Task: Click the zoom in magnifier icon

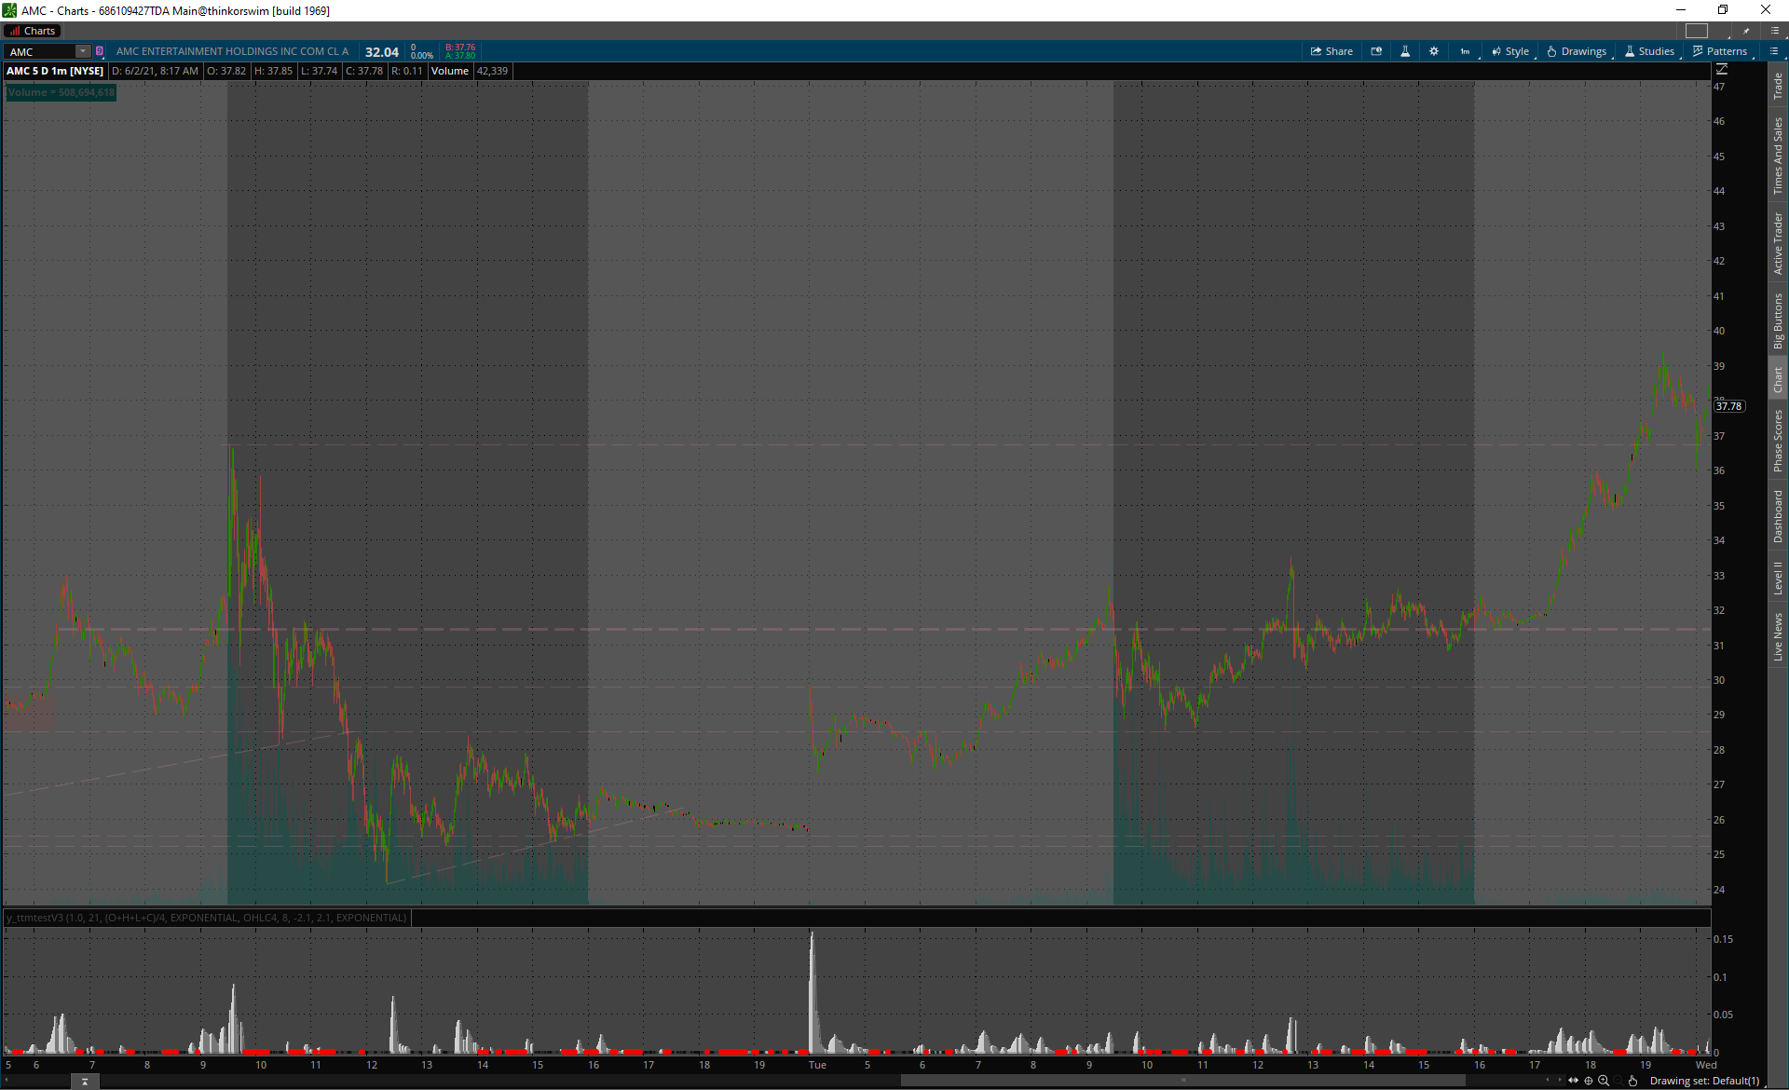Action: pos(1604,1081)
